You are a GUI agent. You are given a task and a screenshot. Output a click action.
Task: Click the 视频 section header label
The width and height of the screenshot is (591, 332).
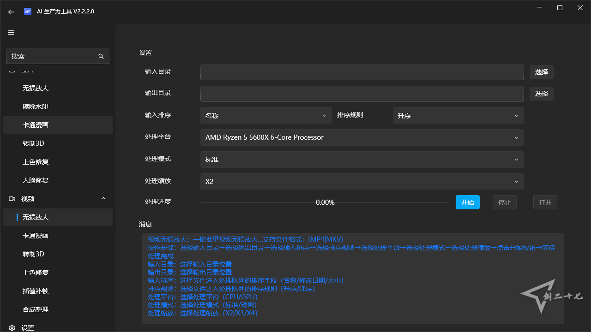coord(28,199)
